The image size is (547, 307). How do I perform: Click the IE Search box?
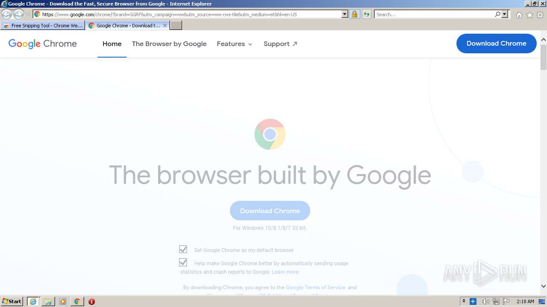[x=434, y=14]
